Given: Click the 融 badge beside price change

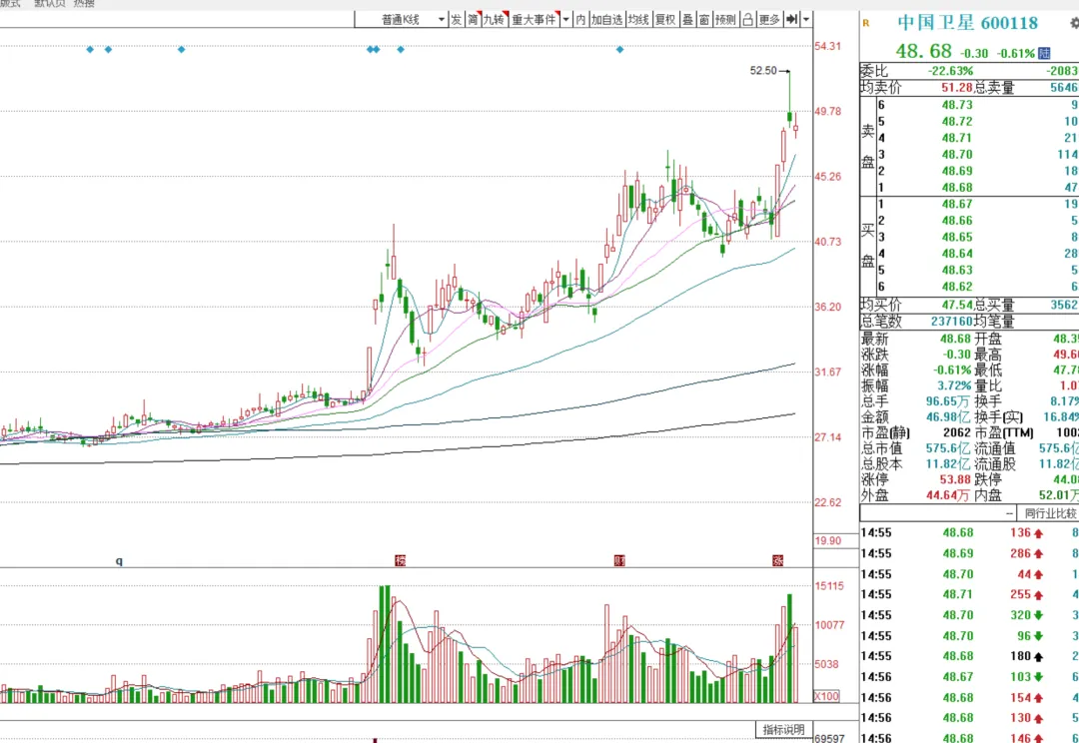Looking at the screenshot, I should (x=1044, y=53).
